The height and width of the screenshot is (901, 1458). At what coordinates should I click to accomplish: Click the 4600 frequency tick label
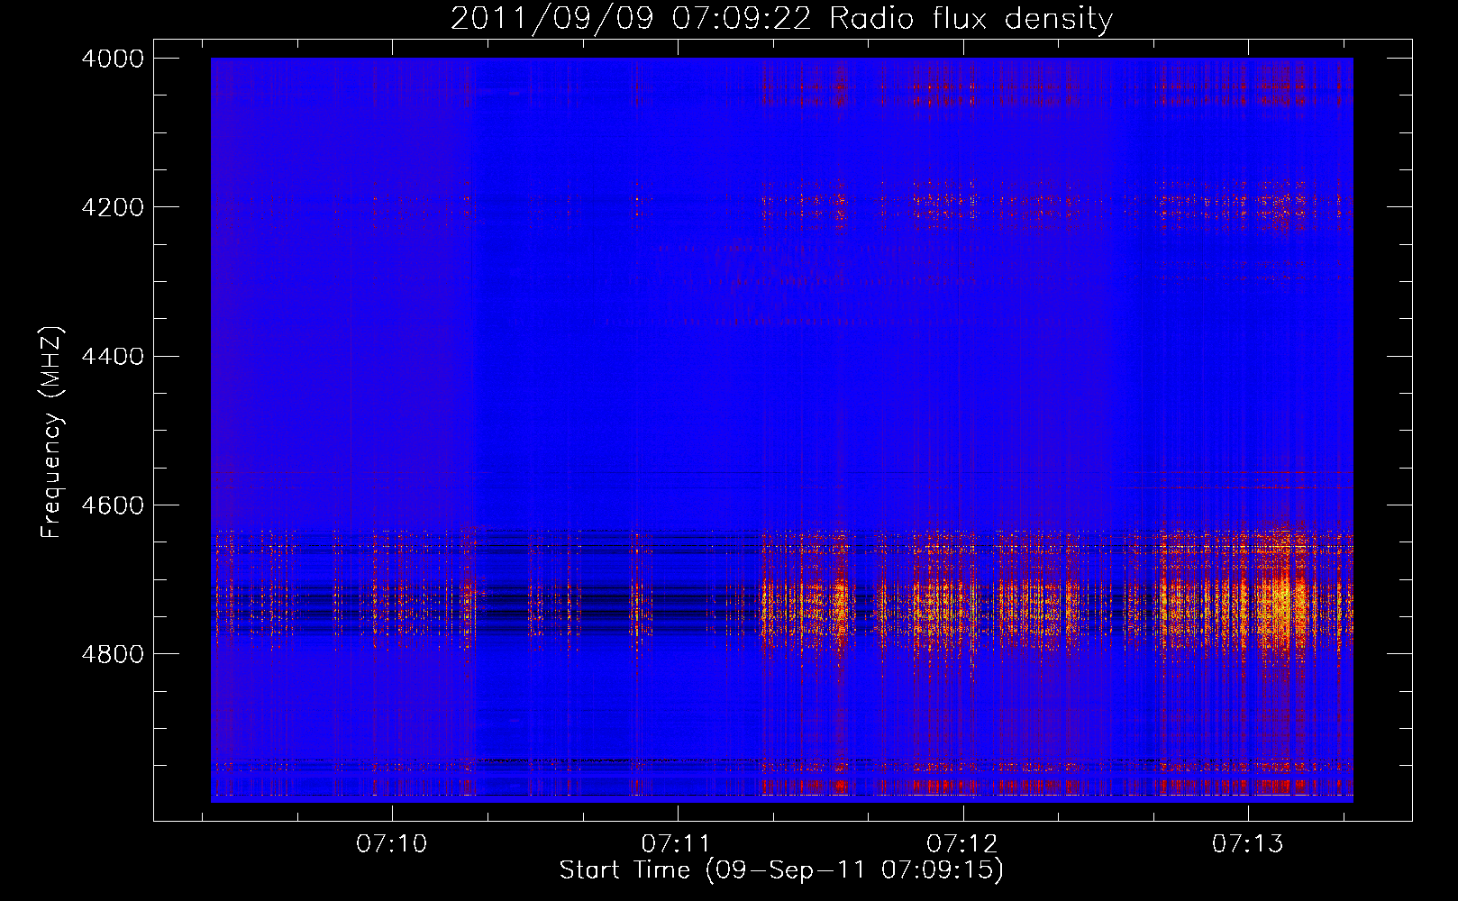click(113, 505)
